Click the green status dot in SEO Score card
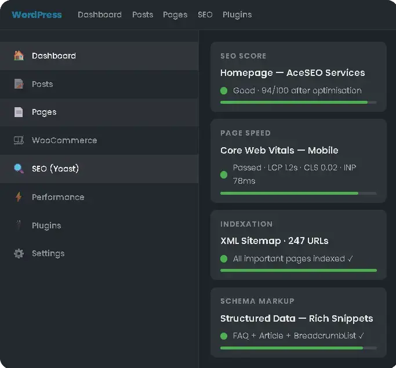Viewport: 396px width, 368px height. pyautogui.click(x=224, y=90)
